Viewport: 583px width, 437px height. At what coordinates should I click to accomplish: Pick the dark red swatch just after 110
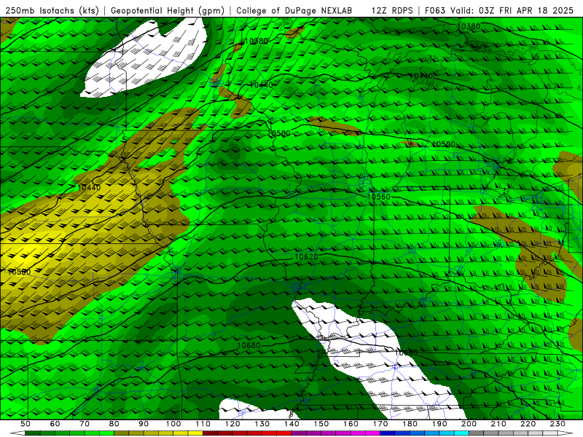pyautogui.click(x=211, y=433)
